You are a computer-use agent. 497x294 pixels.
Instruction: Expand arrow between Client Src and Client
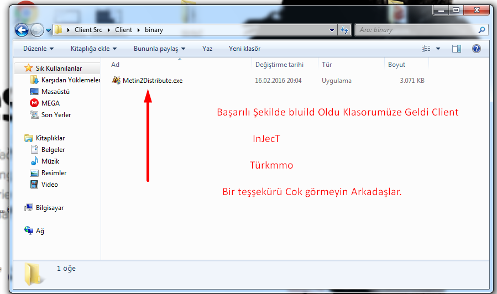tap(109, 30)
